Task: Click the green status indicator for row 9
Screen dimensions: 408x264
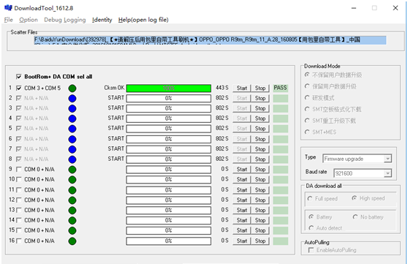Action: tap(72, 170)
